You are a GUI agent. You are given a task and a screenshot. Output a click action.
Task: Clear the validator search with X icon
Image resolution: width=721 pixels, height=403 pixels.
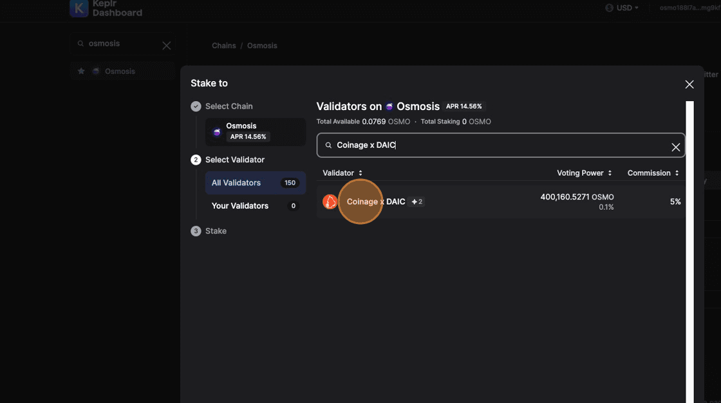pos(675,147)
